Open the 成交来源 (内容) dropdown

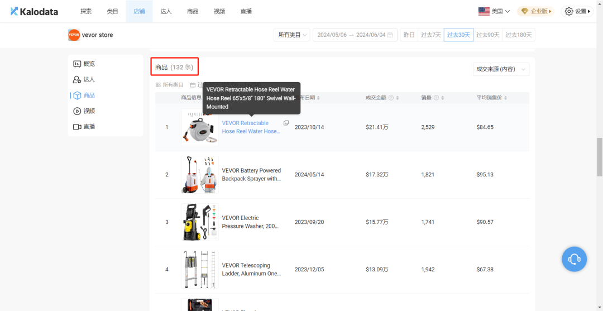tap(500, 69)
